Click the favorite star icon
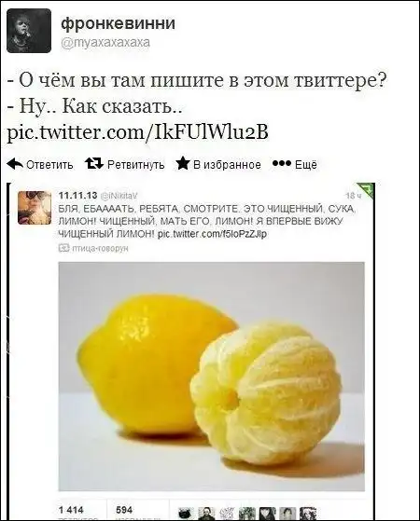 click(x=183, y=163)
